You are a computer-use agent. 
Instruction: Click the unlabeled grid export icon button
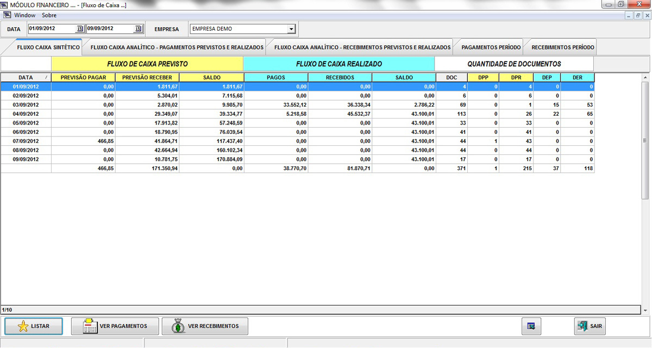click(531, 326)
